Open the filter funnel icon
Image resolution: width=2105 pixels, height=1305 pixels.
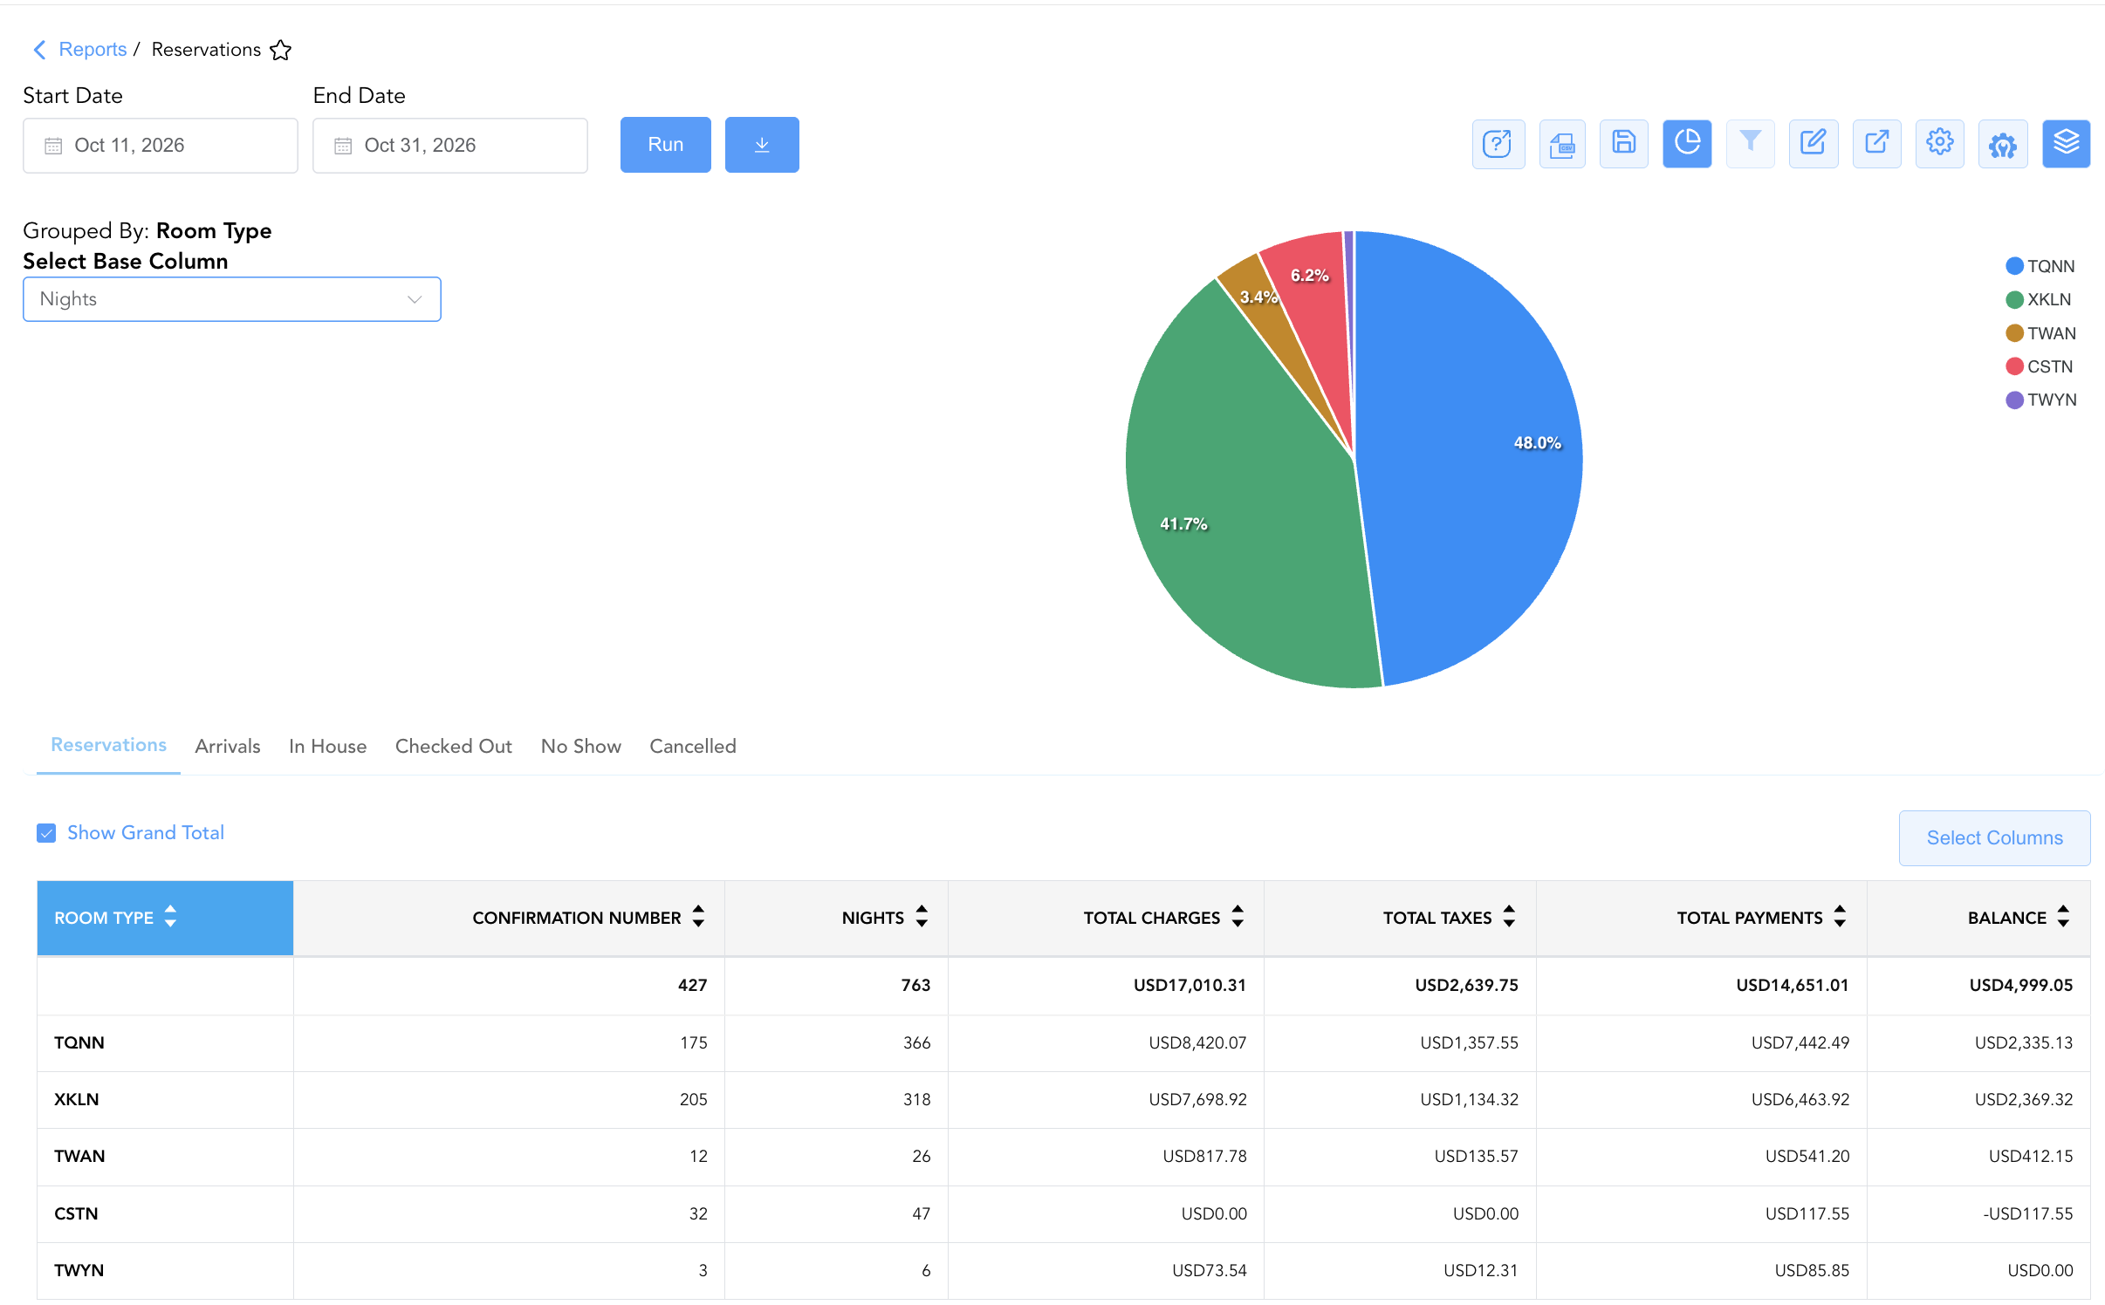coord(1750,144)
